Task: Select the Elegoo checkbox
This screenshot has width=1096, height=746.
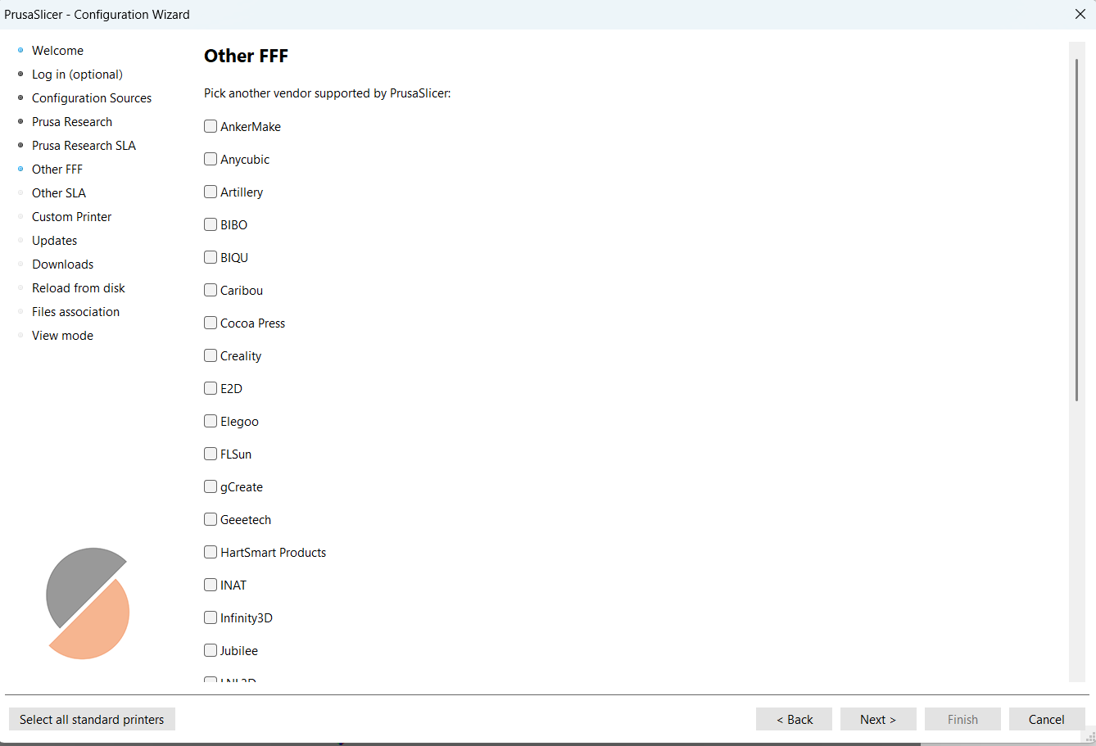Action: 211,422
